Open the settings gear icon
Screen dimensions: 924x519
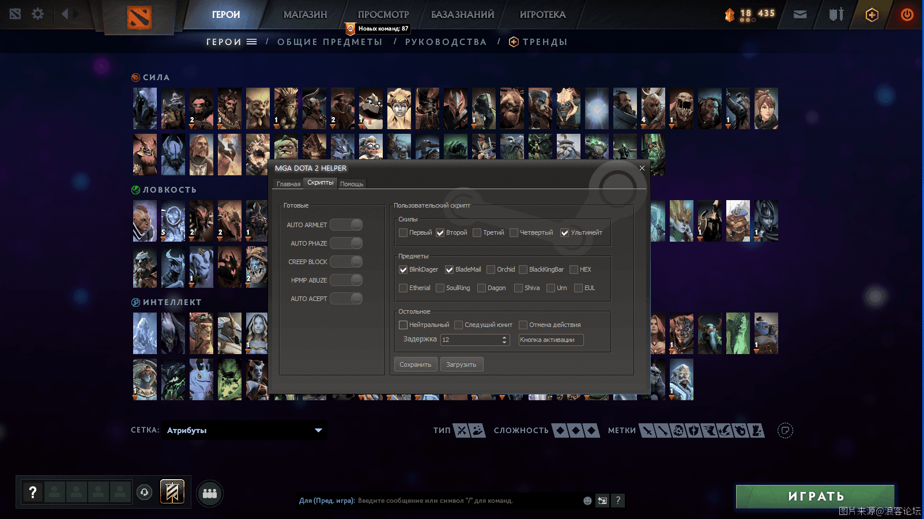click(x=37, y=14)
